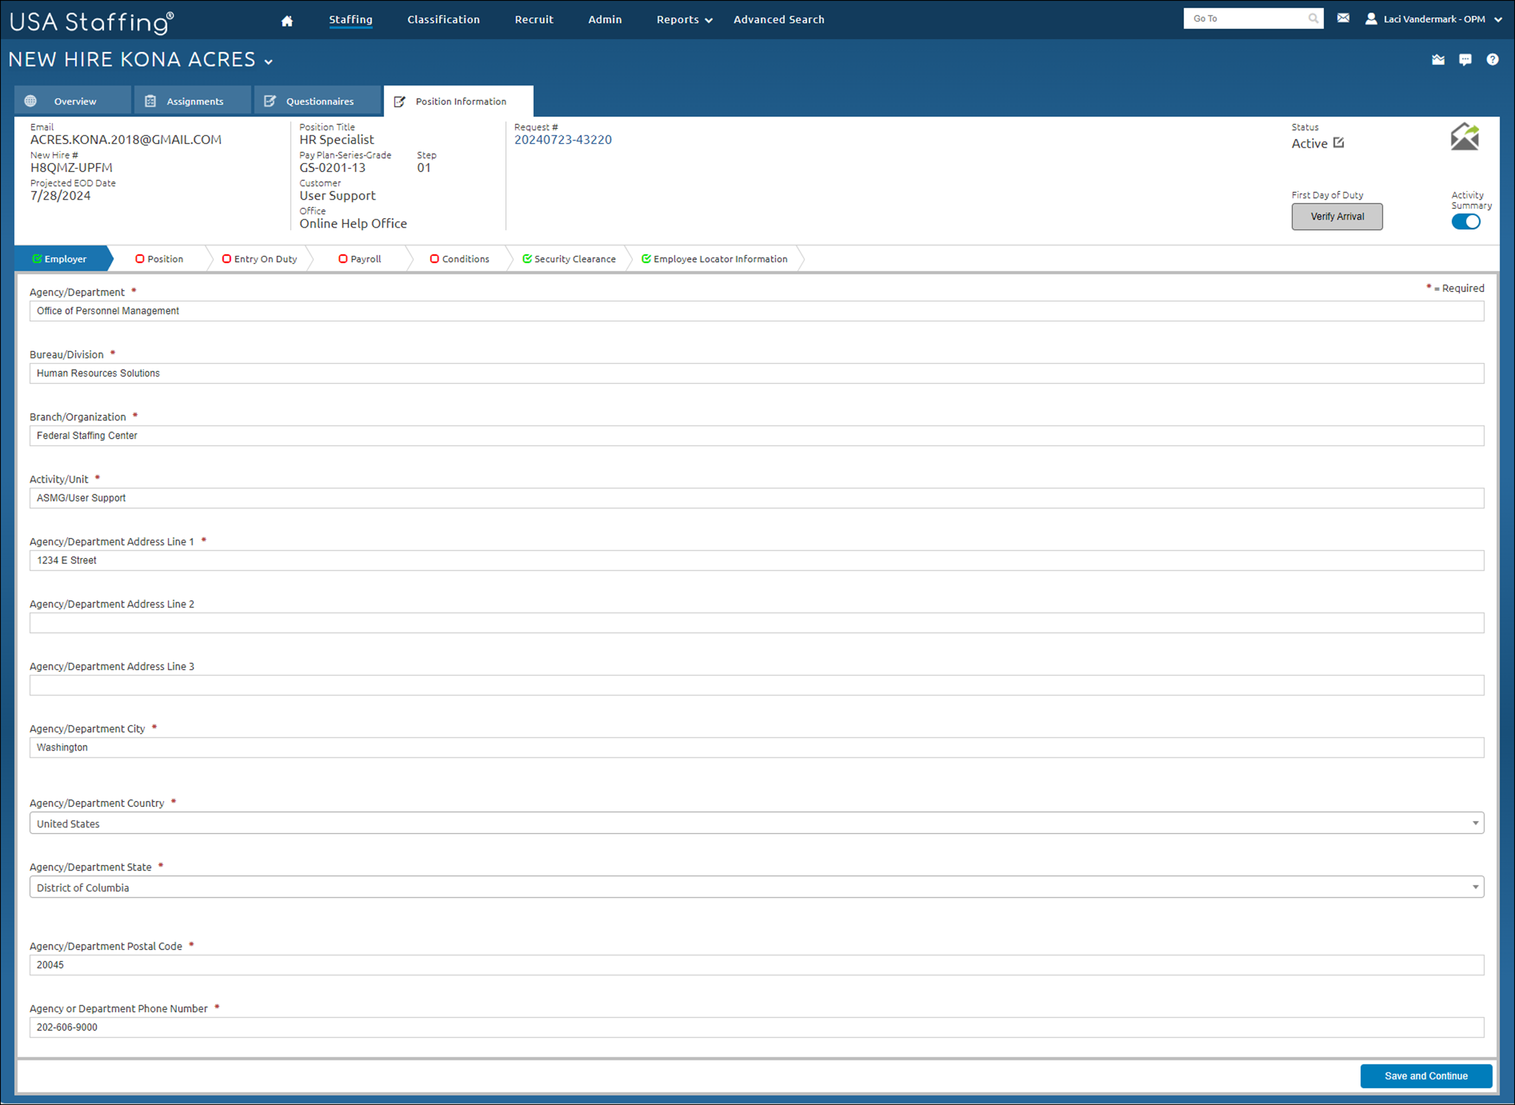Click the send email envelope icon
The height and width of the screenshot is (1105, 1515).
click(1464, 136)
